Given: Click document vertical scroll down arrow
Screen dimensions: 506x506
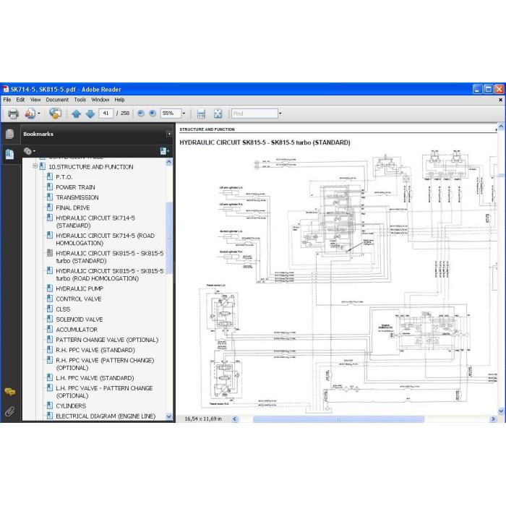Looking at the screenshot, I should (x=501, y=411).
